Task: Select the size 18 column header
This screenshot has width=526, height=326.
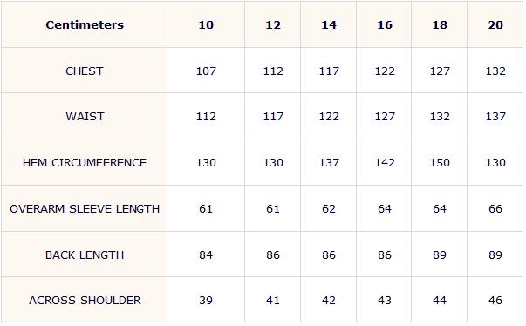Action: (x=440, y=24)
